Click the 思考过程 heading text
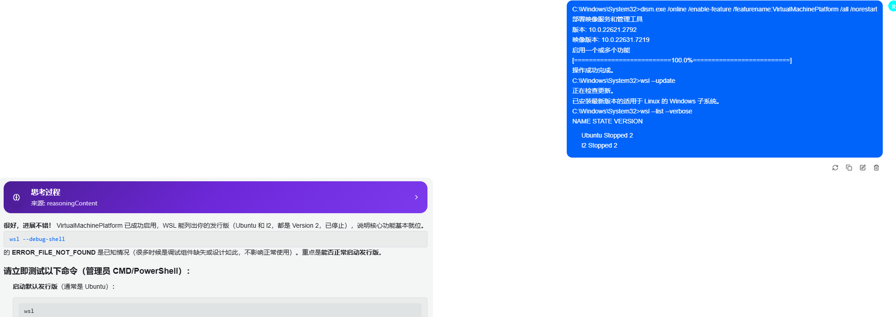This screenshot has height=317, width=896. coord(46,192)
